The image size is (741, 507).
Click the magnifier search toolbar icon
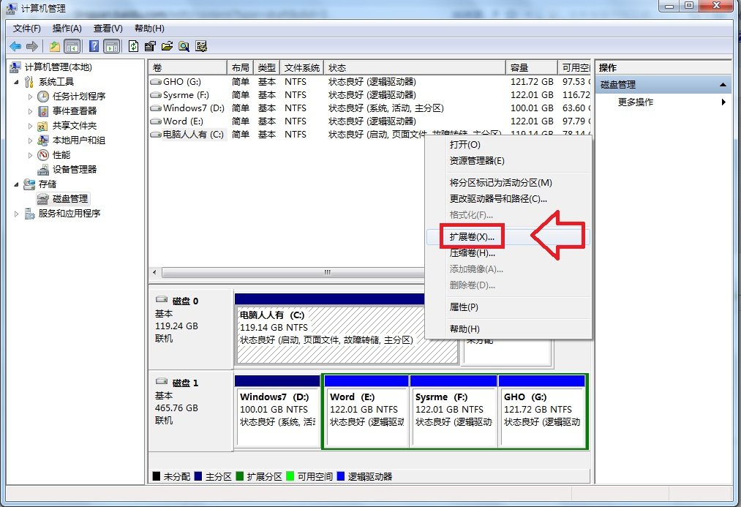click(183, 45)
